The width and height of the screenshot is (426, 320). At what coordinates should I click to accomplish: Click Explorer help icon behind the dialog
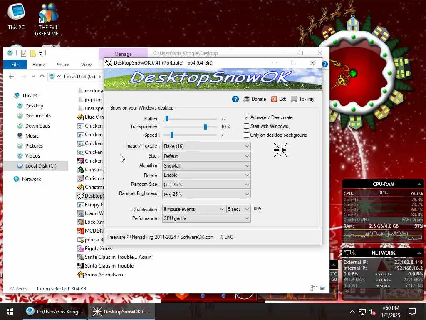(x=325, y=64)
